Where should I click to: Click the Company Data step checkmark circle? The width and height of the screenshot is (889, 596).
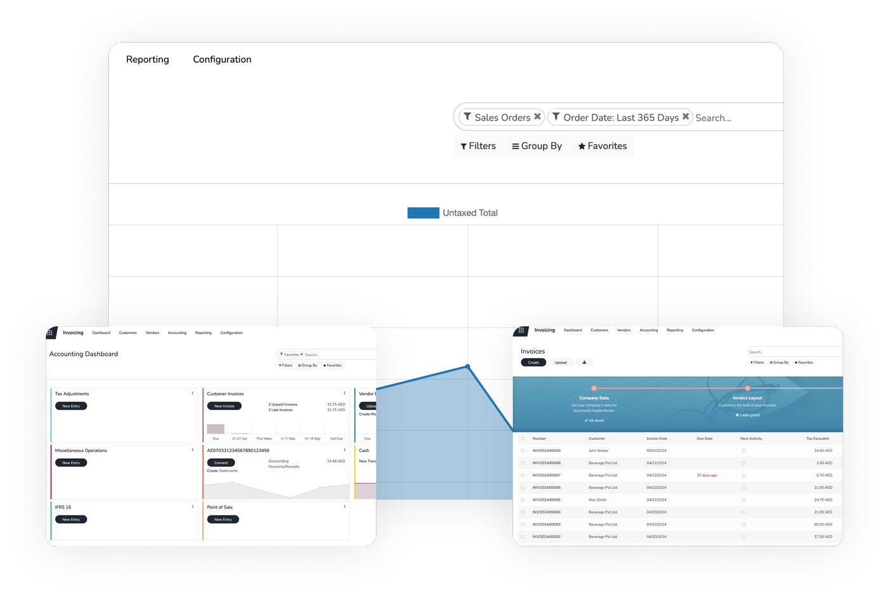click(594, 388)
